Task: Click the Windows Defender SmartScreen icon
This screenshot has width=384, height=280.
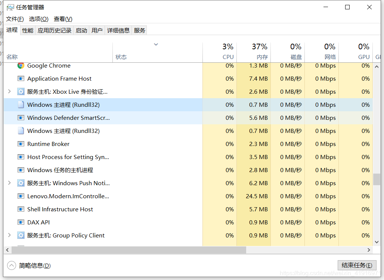Action: pyautogui.click(x=21, y=118)
